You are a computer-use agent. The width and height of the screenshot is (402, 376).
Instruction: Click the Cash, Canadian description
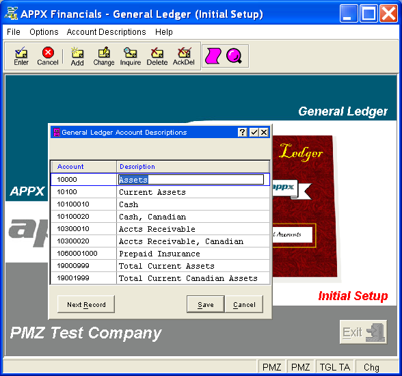[x=152, y=217]
